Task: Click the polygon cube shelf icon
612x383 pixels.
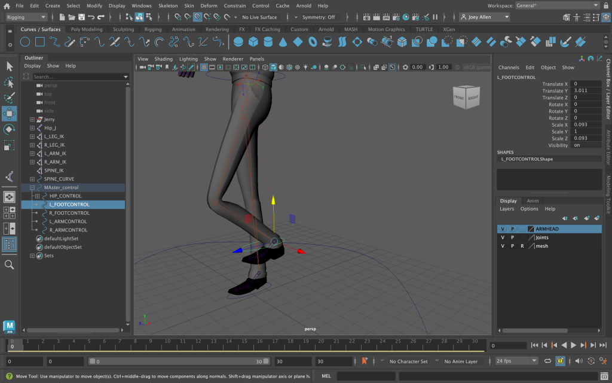Action: pyautogui.click(x=253, y=42)
